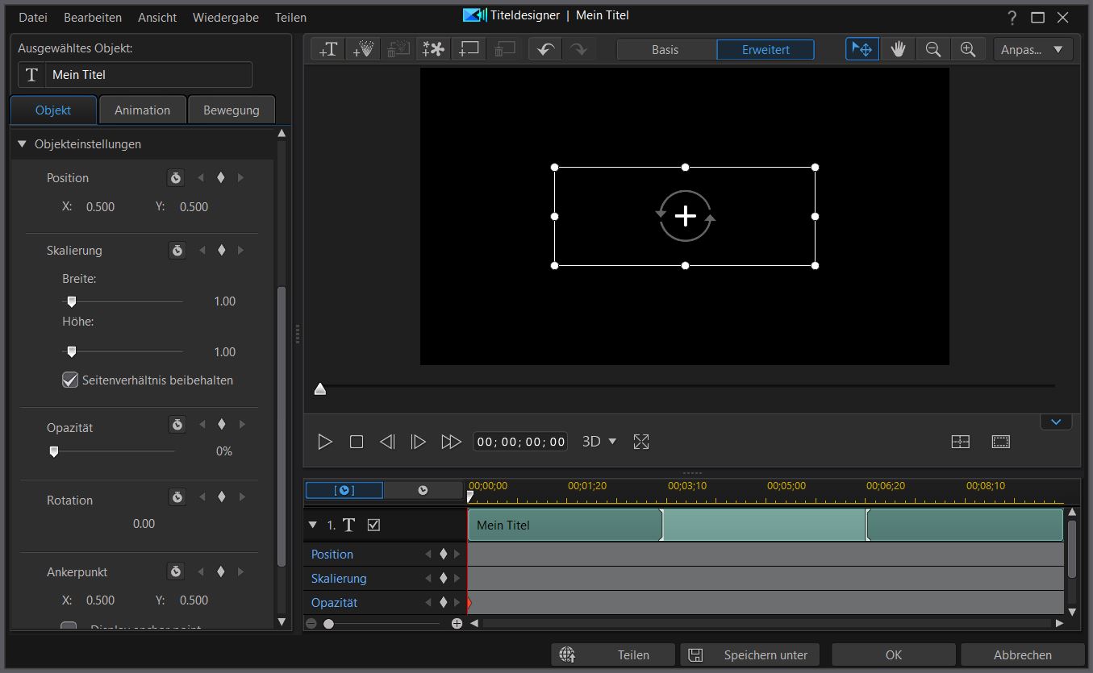Save the title with Speichern unter
The height and width of the screenshot is (673, 1093).
(x=749, y=654)
